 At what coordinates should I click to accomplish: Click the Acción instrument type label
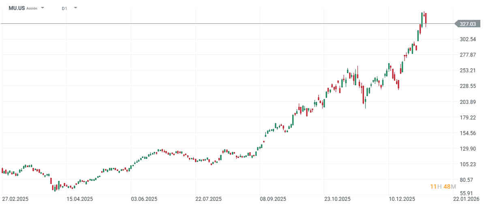point(32,8)
